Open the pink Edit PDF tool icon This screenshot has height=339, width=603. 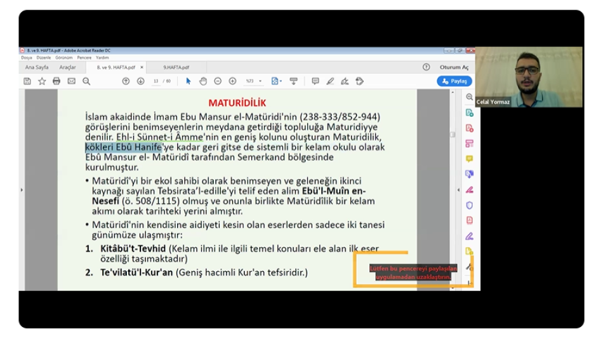(x=469, y=143)
